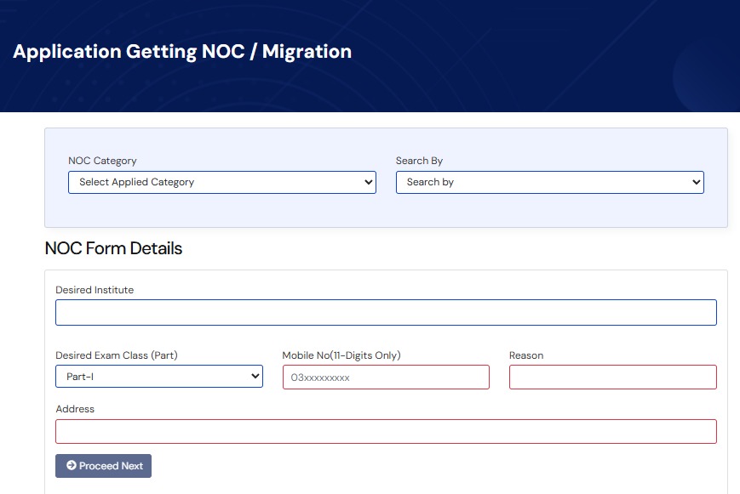Focus the Reason text field

tap(612, 376)
